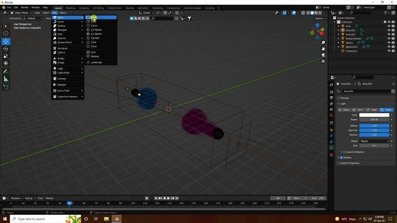This screenshot has height=223, width=397.
Task: Open the Object Data light properties tab icon
Action: tap(331, 147)
